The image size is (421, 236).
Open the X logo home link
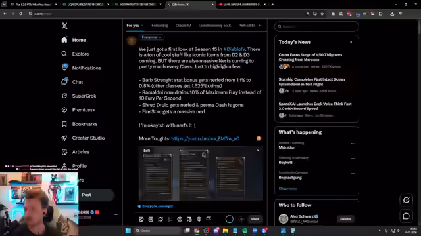(64, 26)
